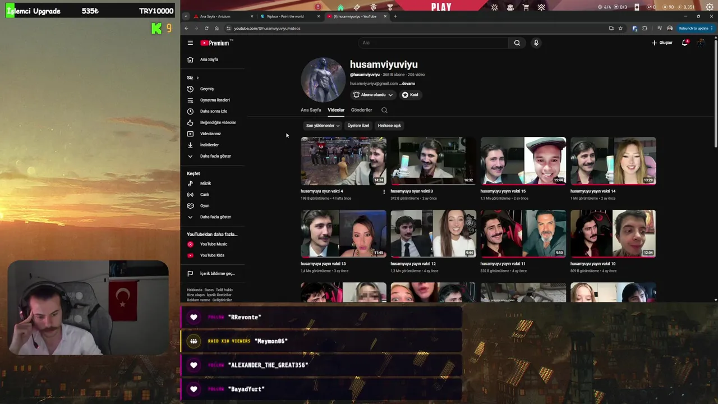Start voice search with microphone
718x404 pixels.
536,43
